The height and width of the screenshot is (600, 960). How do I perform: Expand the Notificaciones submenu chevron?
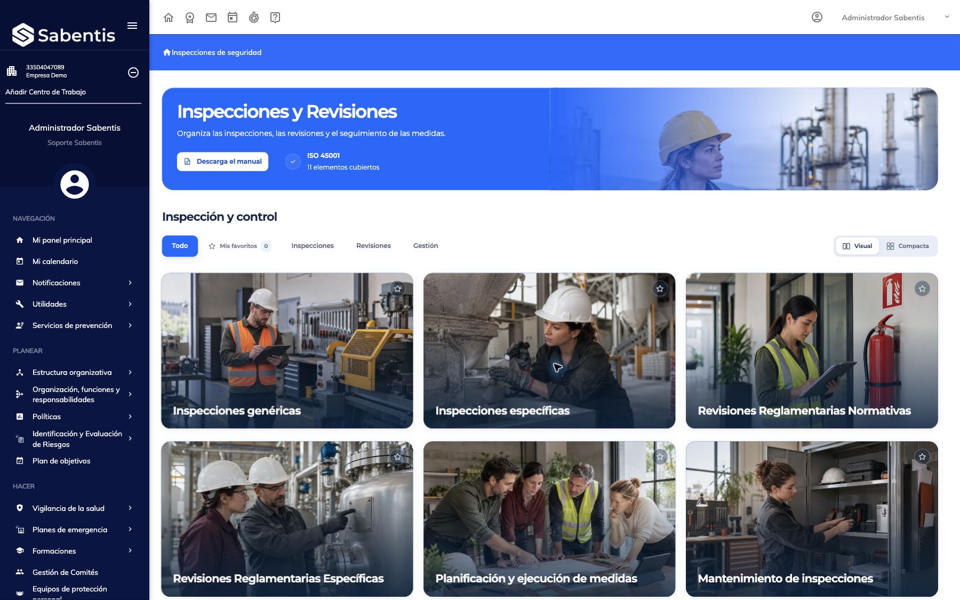pyautogui.click(x=130, y=283)
